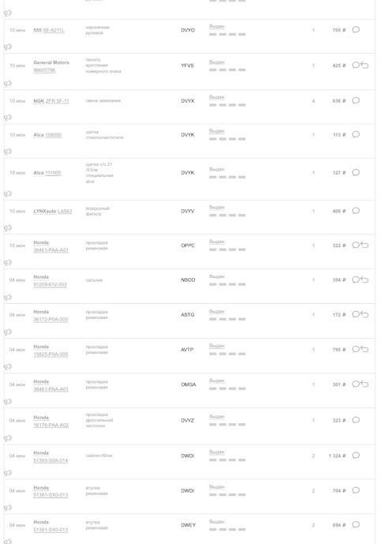Open comment icon for 555 SE-6211L row
Screen dimensions: 379x544
(x=356, y=30)
